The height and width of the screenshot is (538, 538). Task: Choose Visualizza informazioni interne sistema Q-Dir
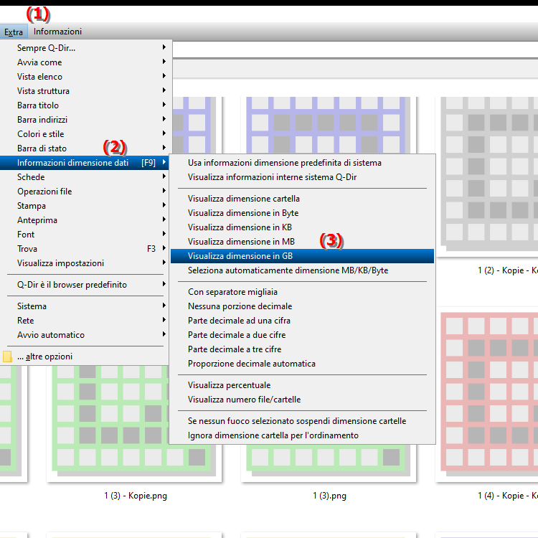pyautogui.click(x=302, y=177)
